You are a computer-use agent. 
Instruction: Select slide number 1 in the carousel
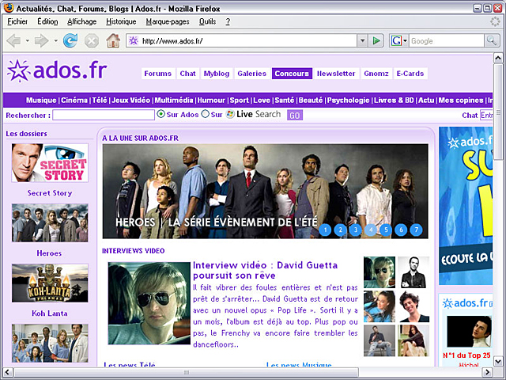click(325, 230)
